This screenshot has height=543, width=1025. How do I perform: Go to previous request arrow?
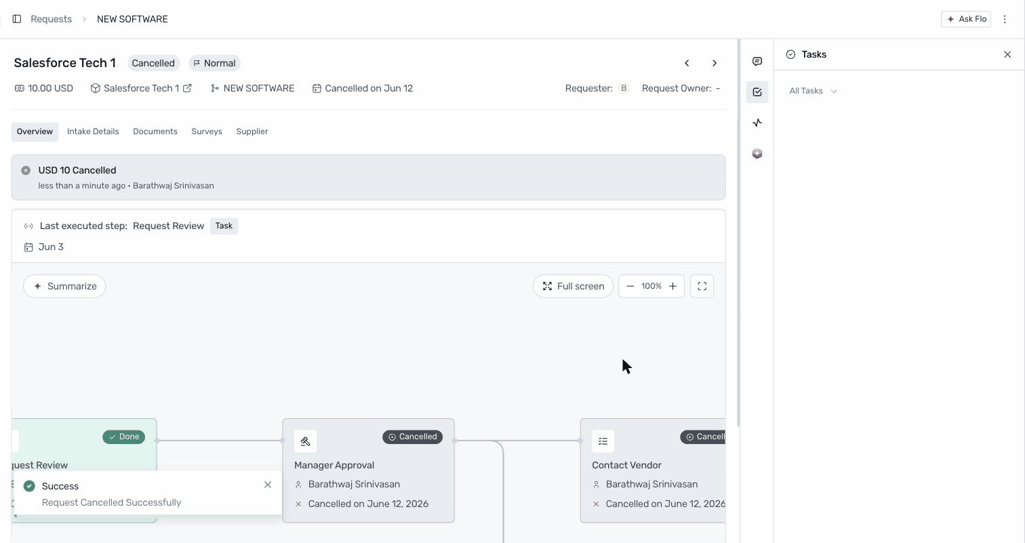point(687,63)
